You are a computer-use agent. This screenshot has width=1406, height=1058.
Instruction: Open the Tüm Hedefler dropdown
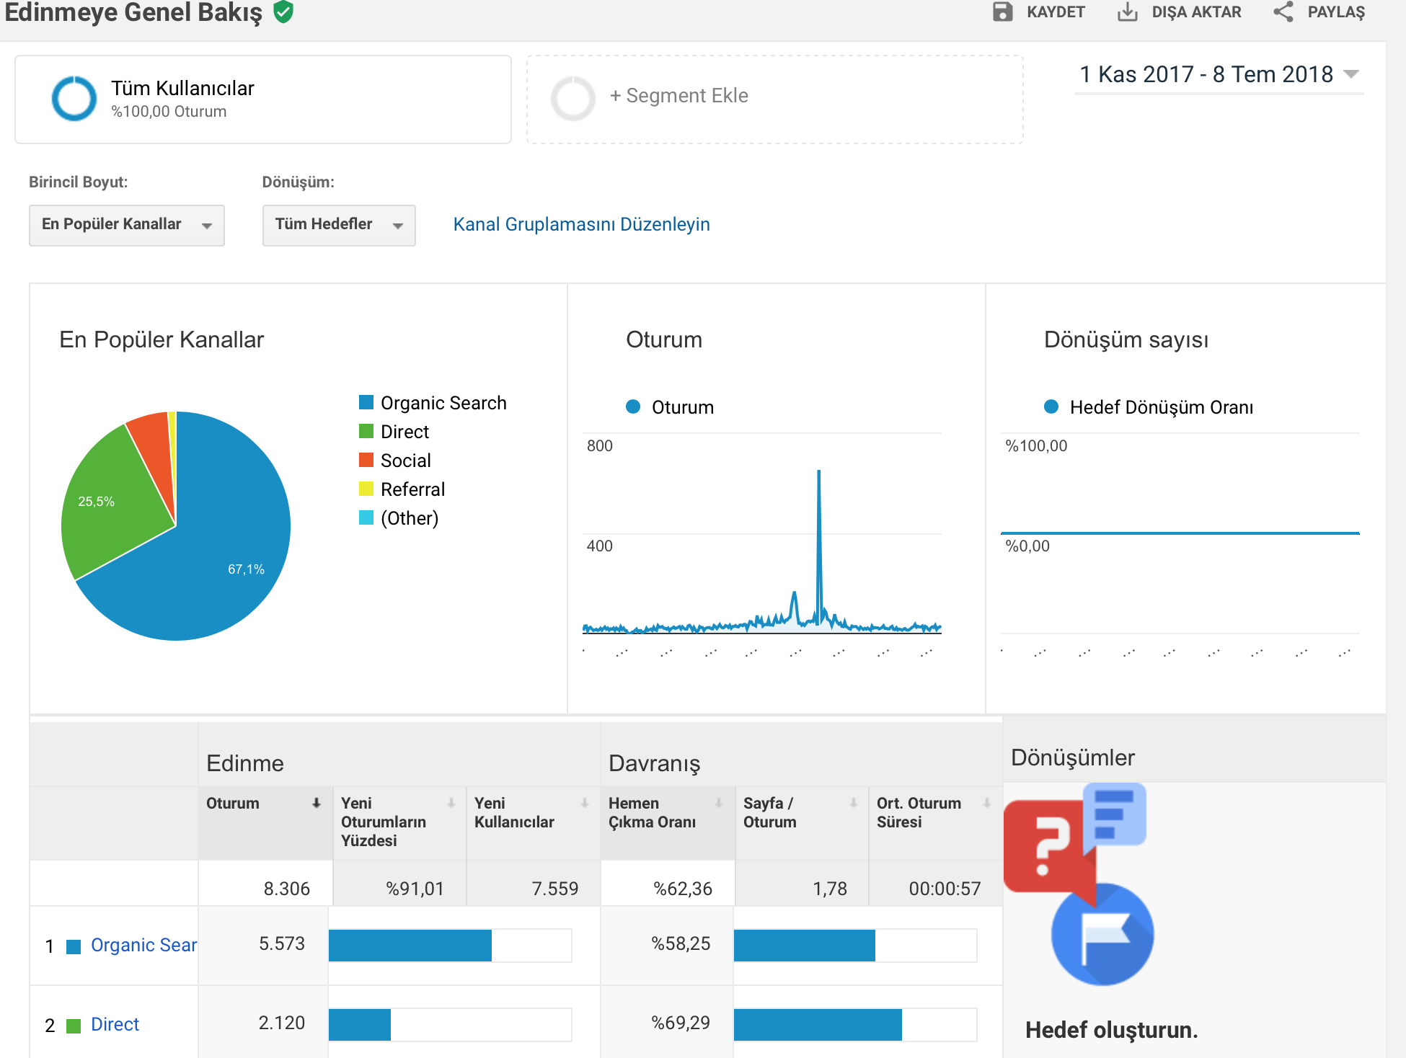[339, 225]
